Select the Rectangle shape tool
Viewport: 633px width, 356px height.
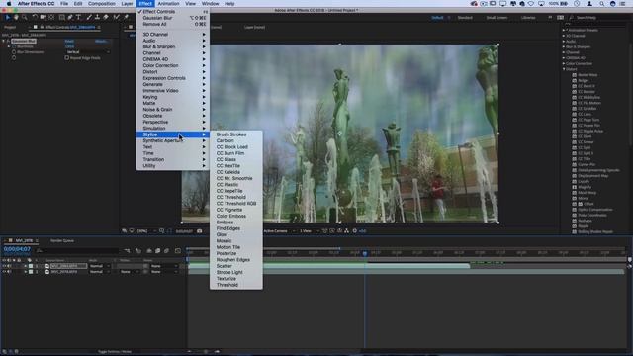(x=61, y=18)
